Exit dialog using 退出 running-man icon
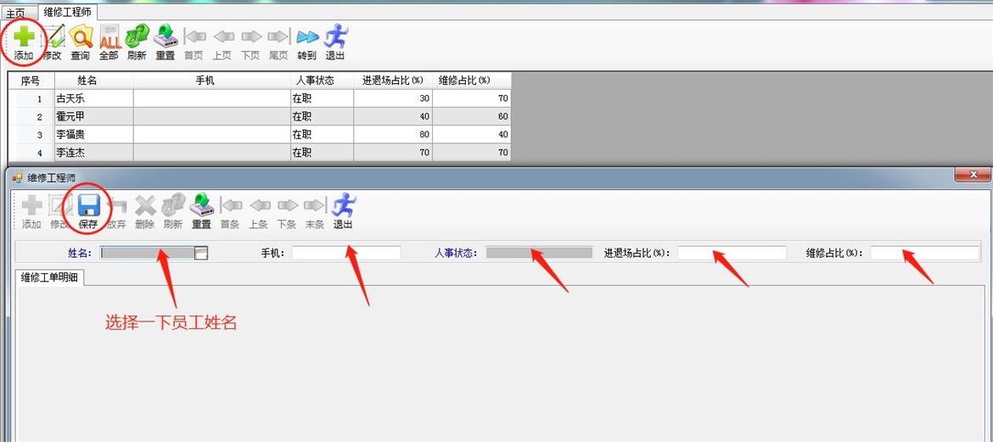 pyautogui.click(x=344, y=205)
